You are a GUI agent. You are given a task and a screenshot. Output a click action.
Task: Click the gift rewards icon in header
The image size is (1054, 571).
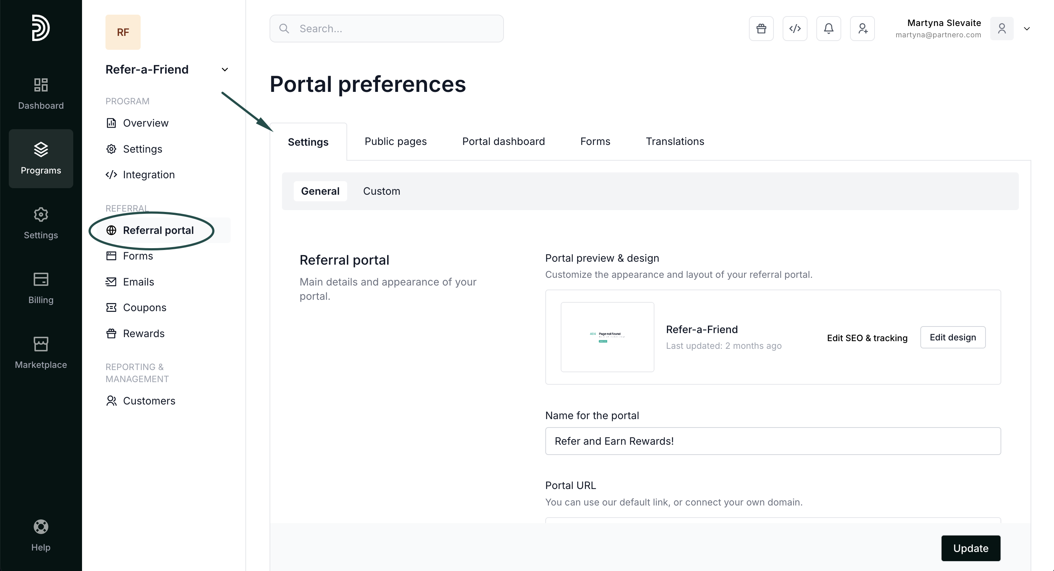(x=761, y=29)
